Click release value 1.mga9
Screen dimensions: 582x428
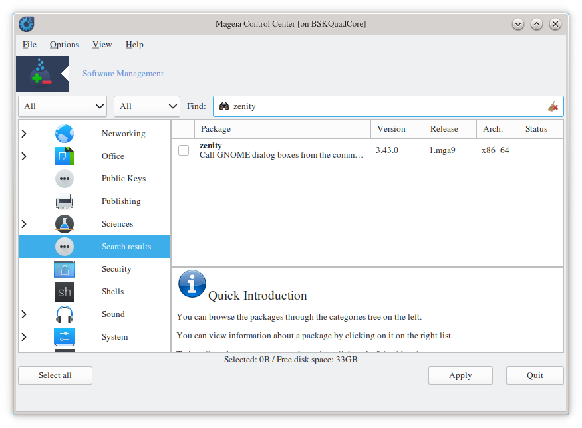[x=442, y=150]
